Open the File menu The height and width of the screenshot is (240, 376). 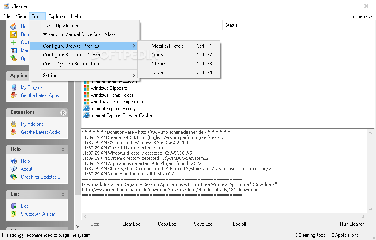(x=7, y=16)
